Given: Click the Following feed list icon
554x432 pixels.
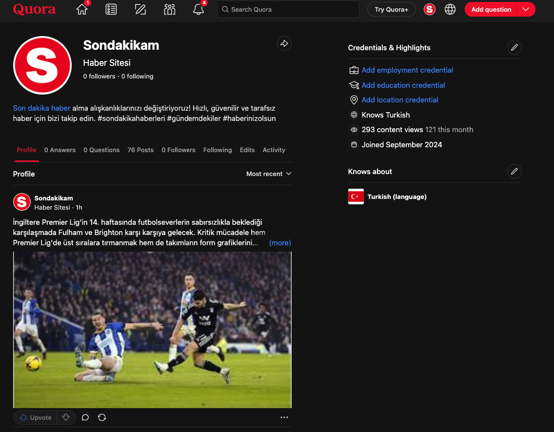Looking at the screenshot, I should [111, 9].
